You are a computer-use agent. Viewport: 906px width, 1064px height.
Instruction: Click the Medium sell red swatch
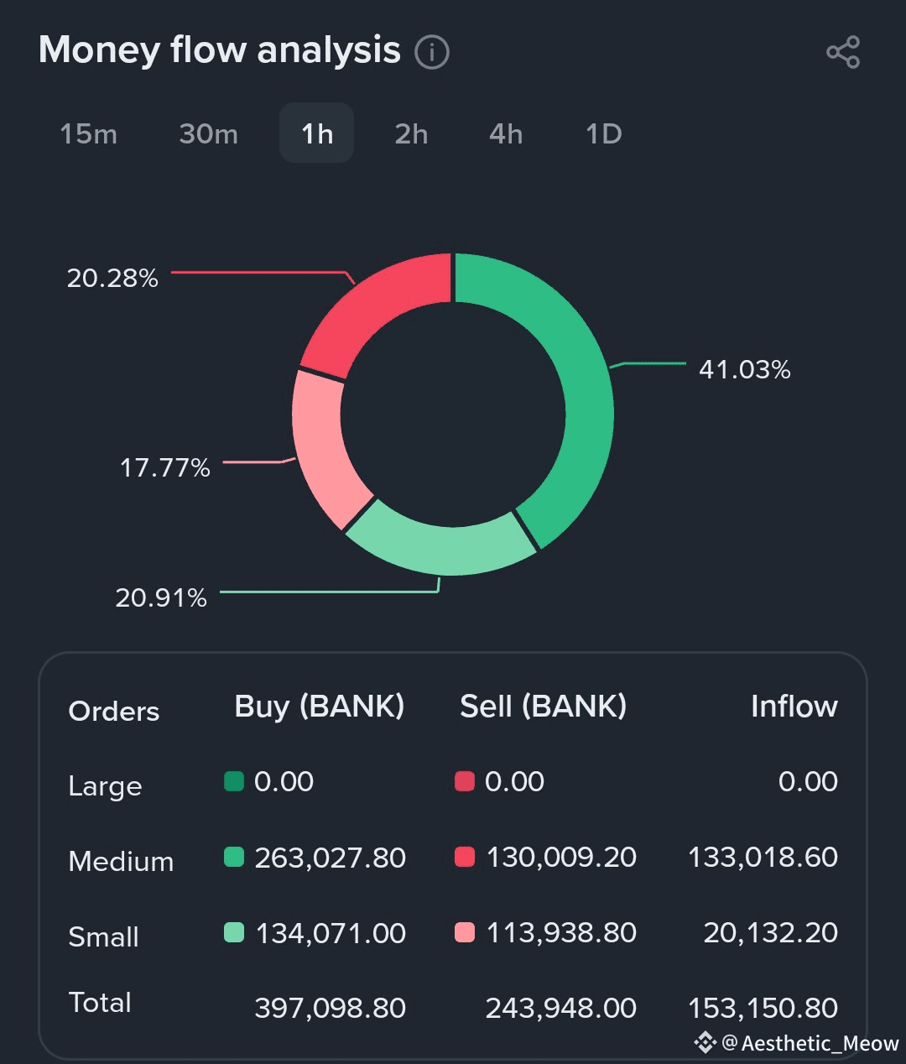(464, 857)
